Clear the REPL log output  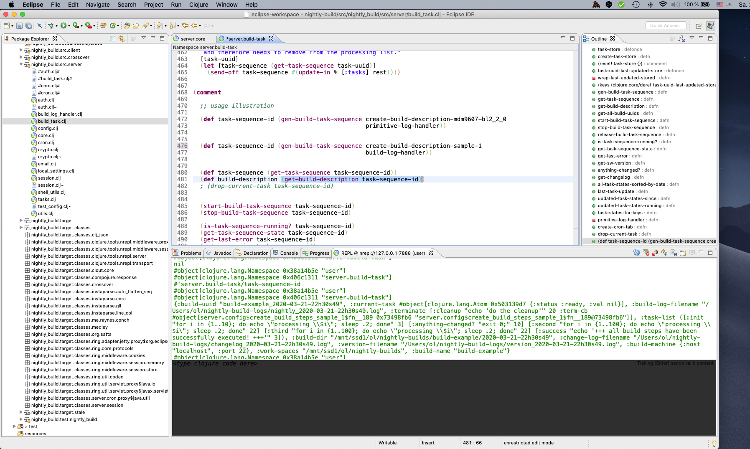[x=646, y=253]
